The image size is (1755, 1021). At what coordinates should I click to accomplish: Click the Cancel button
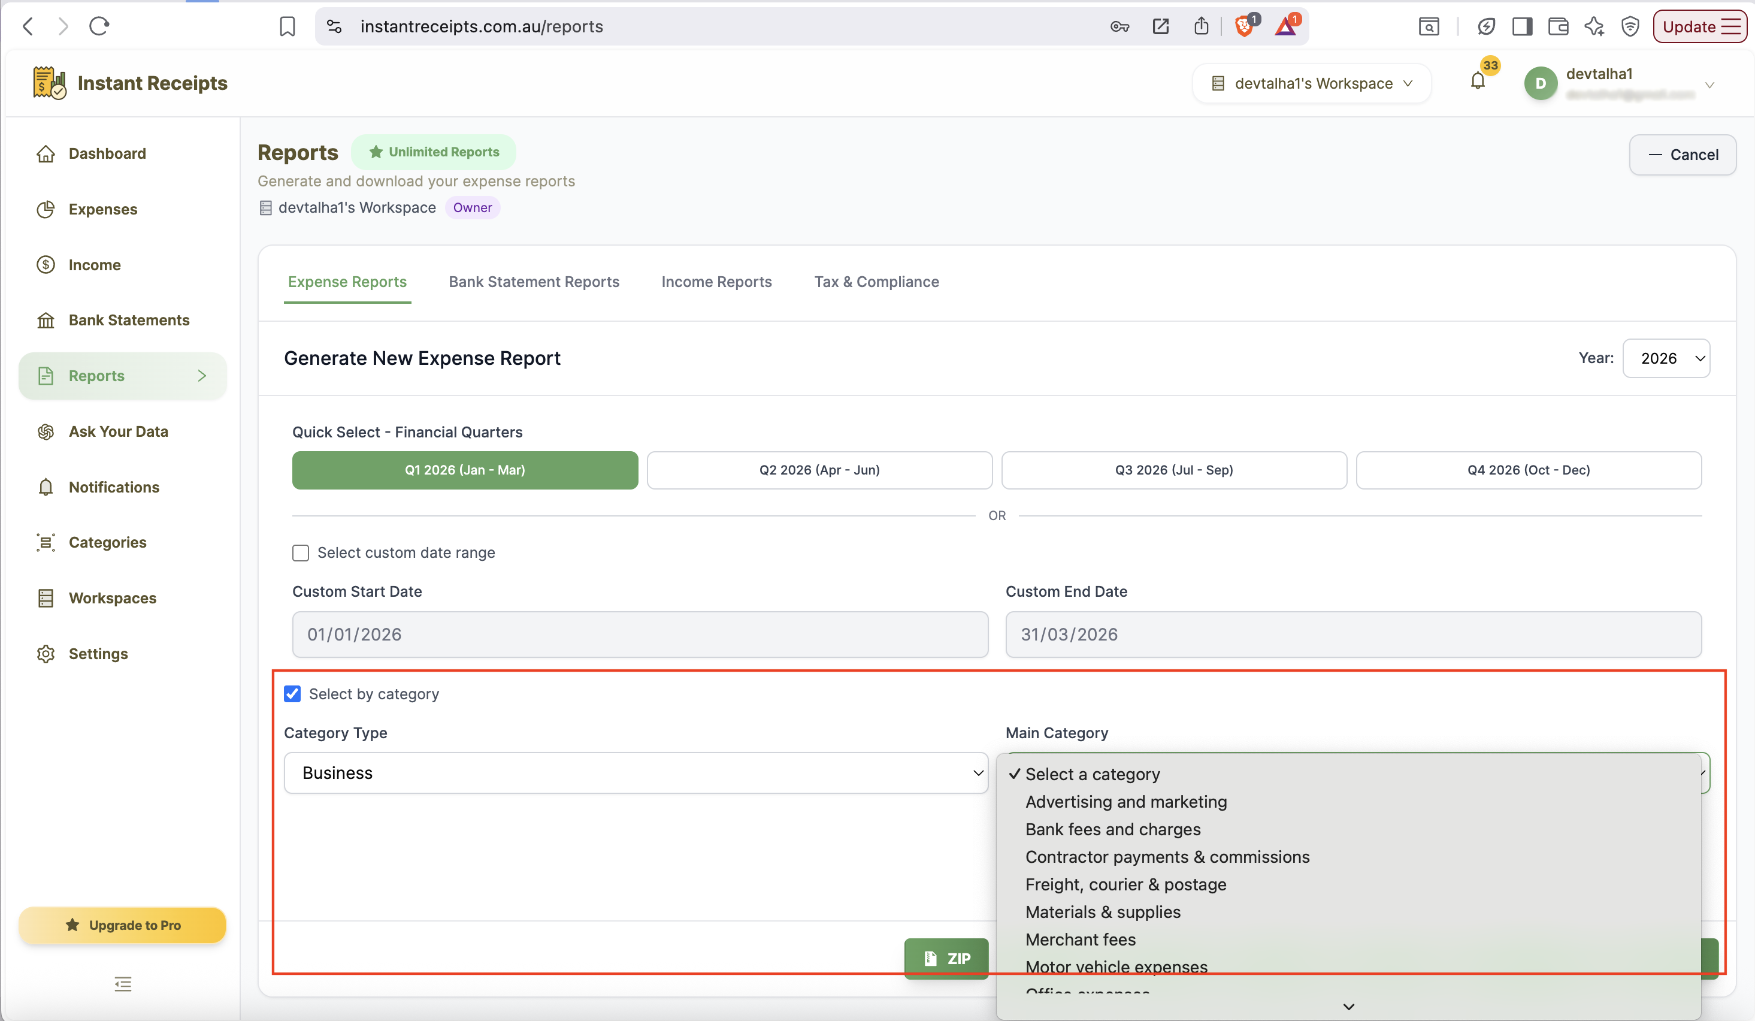tap(1683, 155)
